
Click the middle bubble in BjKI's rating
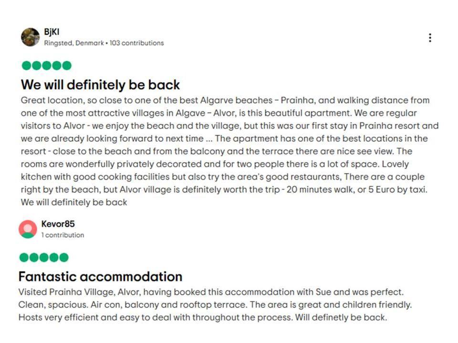pos(46,65)
